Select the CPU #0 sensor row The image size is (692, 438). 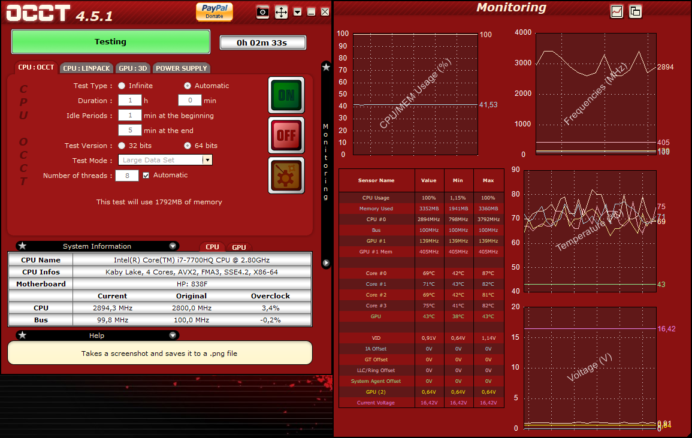pyautogui.click(x=421, y=219)
